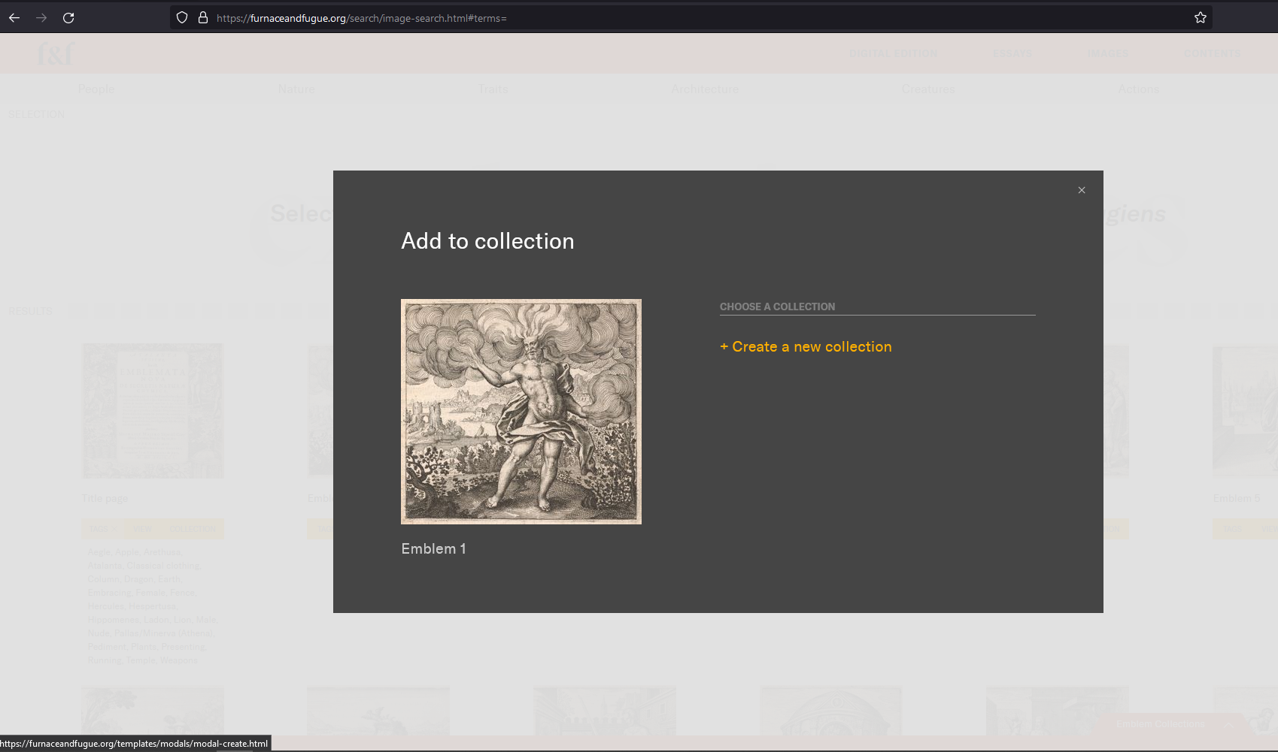The height and width of the screenshot is (752, 1278).
Task: Bookmark this page with the star
Action: [x=1201, y=17]
